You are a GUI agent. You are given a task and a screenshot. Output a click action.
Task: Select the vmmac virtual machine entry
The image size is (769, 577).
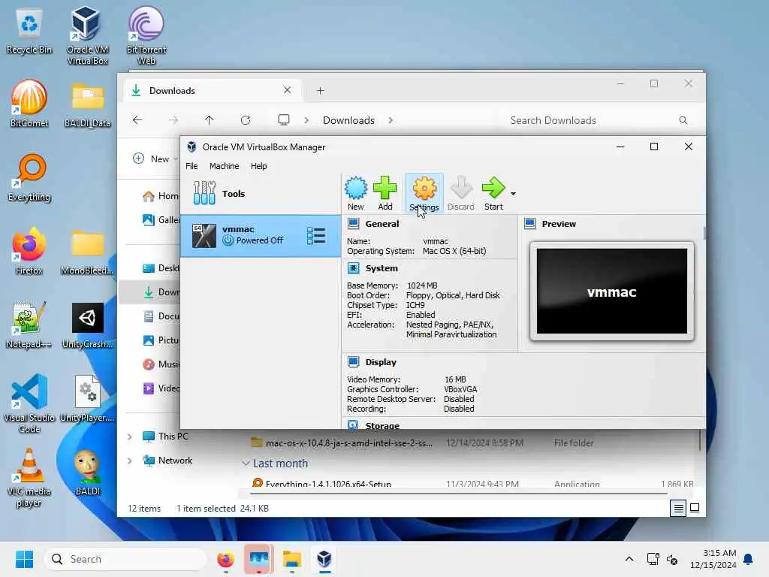click(x=261, y=235)
